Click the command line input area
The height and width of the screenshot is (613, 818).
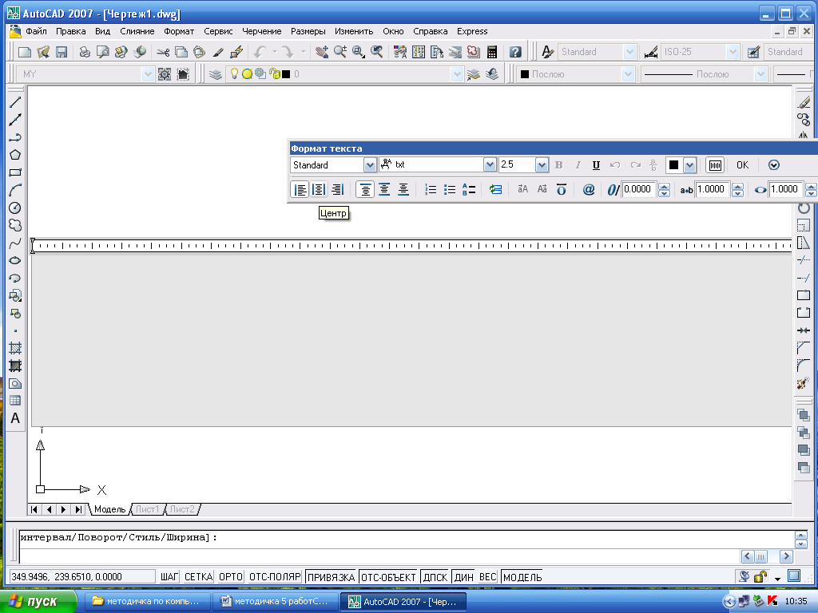click(x=379, y=556)
